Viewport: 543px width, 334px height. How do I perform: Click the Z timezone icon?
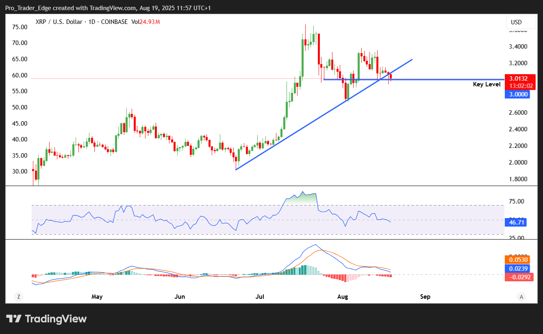click(18, 297)
